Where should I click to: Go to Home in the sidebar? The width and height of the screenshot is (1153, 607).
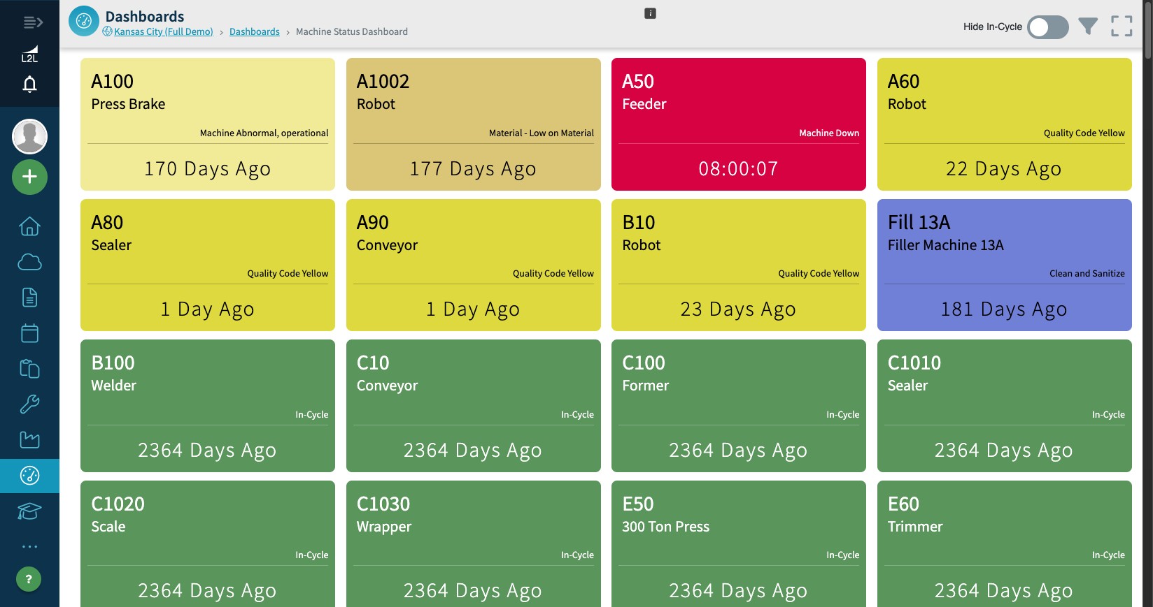[29, 226]
